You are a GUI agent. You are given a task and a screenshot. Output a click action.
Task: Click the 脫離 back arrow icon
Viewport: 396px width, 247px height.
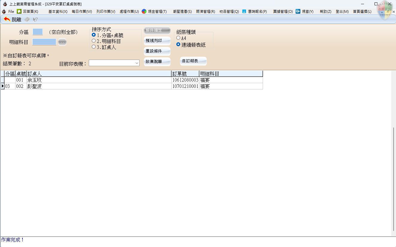tap(7, 19)
